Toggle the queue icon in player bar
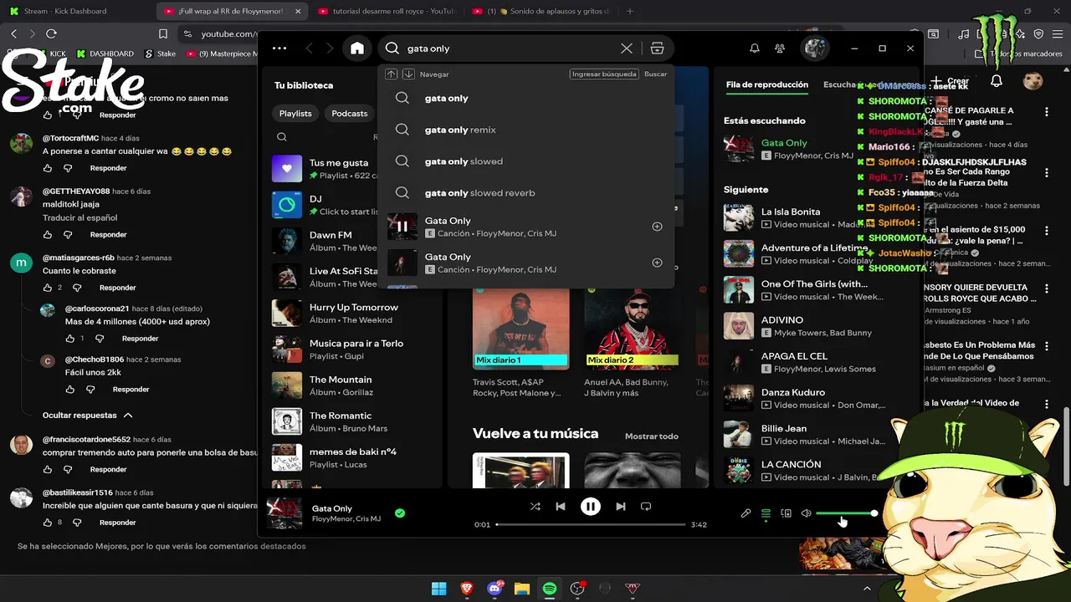The width and height of the screenshot is (1071, 602). pos(766,513)
